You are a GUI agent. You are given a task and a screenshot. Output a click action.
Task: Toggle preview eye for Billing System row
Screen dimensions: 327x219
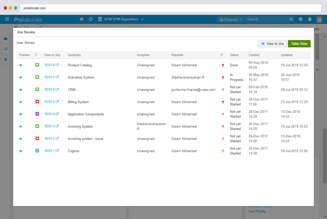[21, 102]
